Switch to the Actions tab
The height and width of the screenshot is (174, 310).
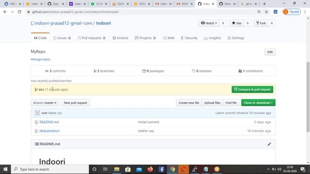tap(121, 38)
